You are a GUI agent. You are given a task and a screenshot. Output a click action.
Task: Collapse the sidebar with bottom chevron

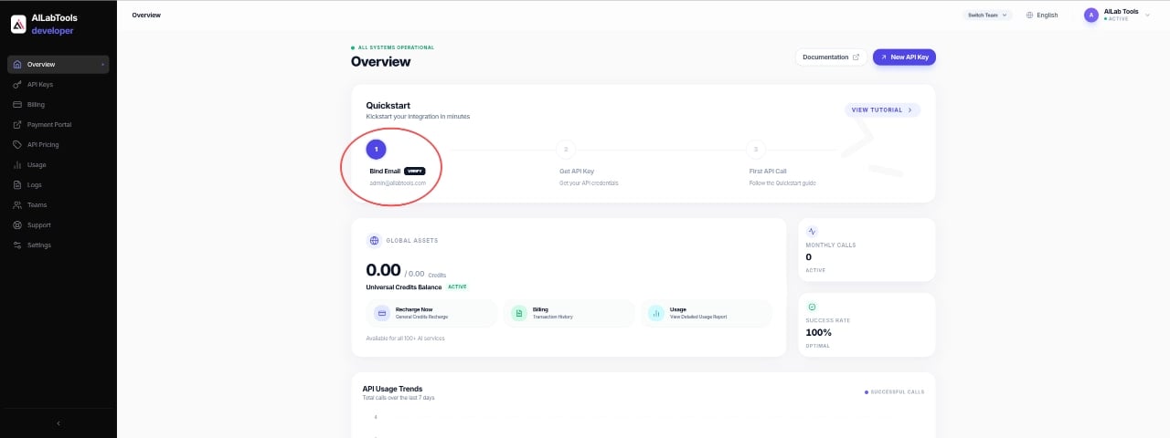(58, 423)
